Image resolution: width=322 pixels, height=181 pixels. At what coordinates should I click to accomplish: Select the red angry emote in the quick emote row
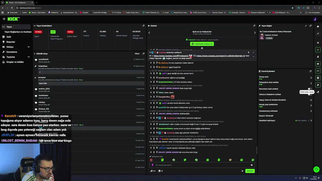[x=151, y=160]
